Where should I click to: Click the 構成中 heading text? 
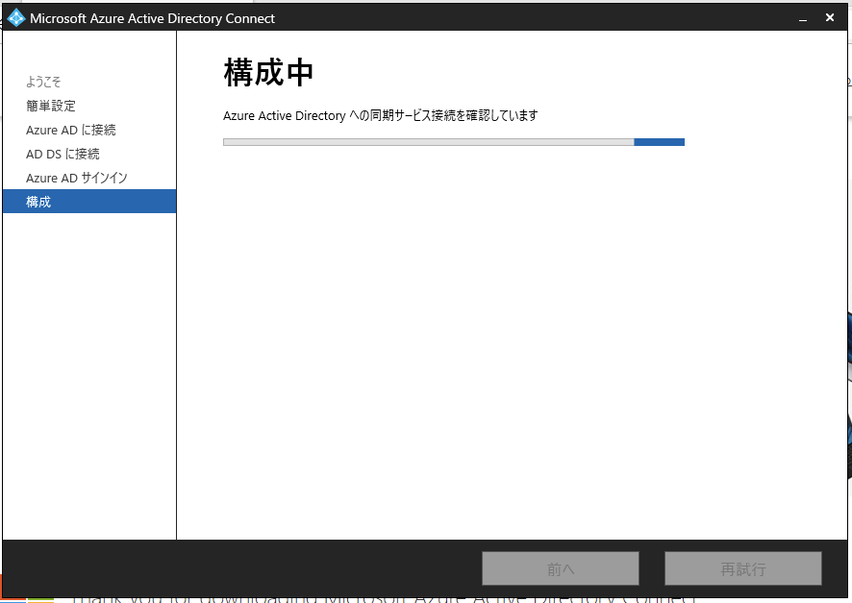point(268,73)
